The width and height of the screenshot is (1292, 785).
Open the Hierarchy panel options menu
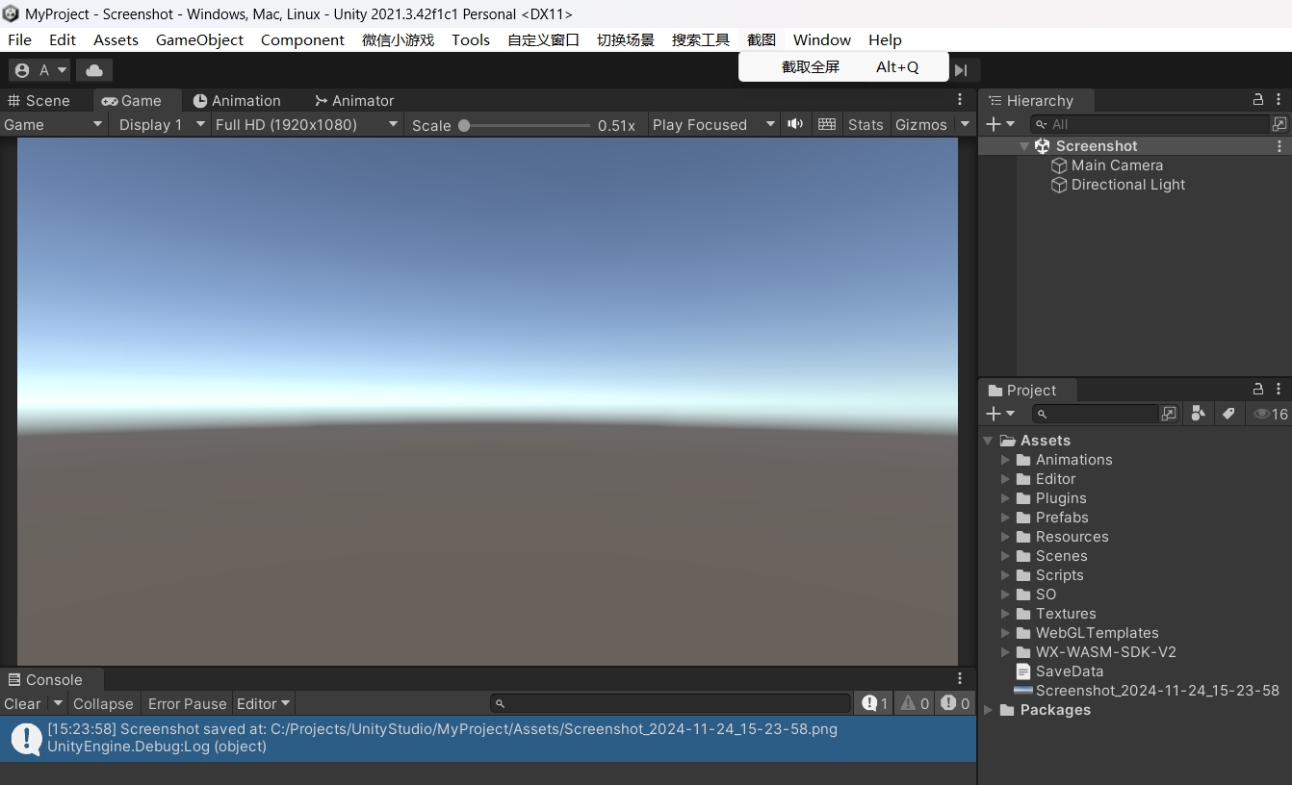(x=1278, y=100)
